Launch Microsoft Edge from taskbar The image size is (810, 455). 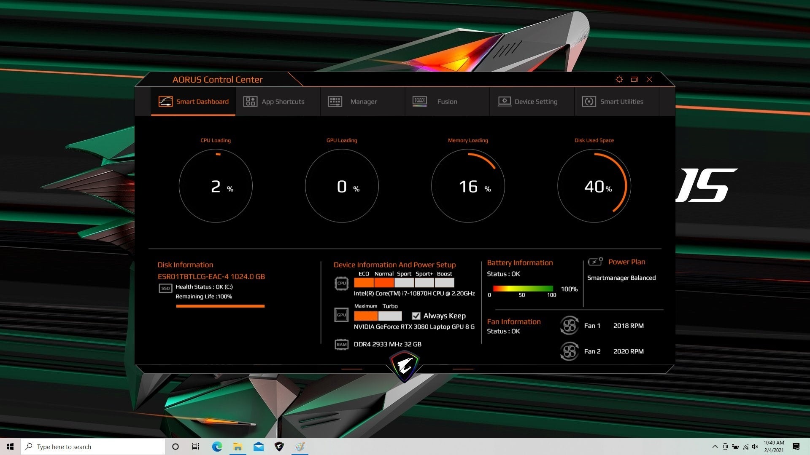coord(217,447)
